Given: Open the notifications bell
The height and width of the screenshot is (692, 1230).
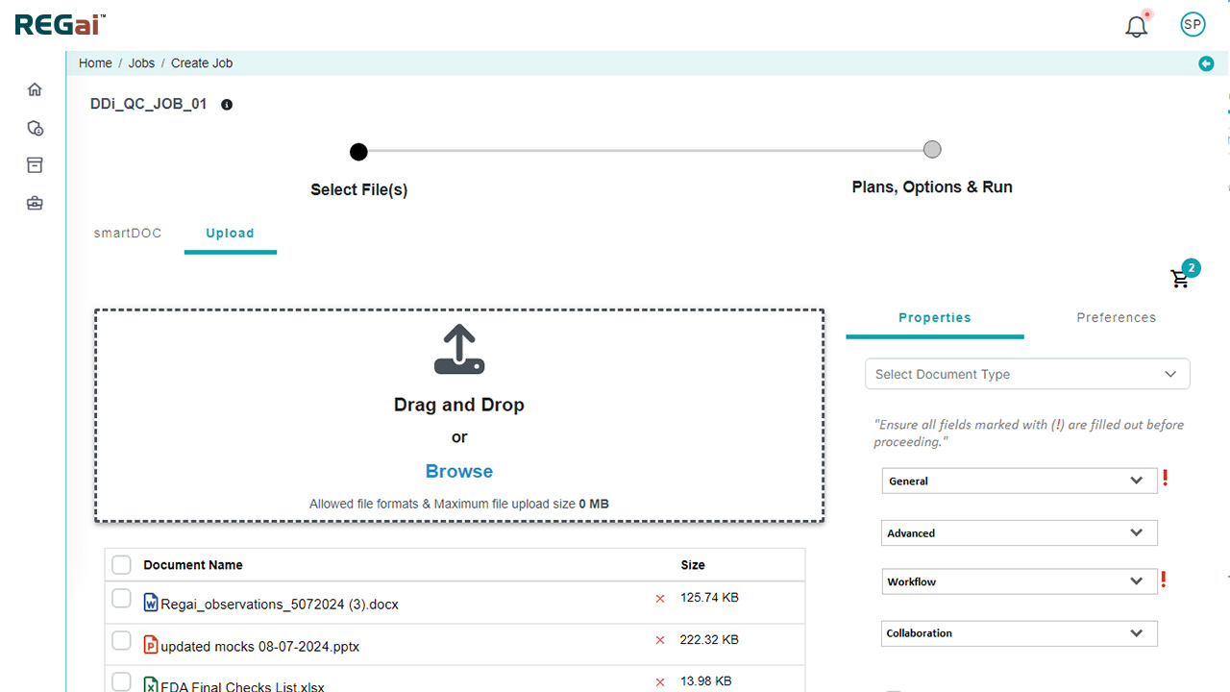Looking at the screenshot, I should click(x=1137, y=26).
